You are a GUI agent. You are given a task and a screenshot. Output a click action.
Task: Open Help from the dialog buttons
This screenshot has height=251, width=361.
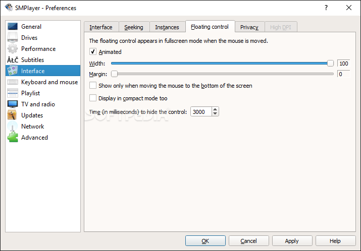pyautogui.click(x=335, y=240)
